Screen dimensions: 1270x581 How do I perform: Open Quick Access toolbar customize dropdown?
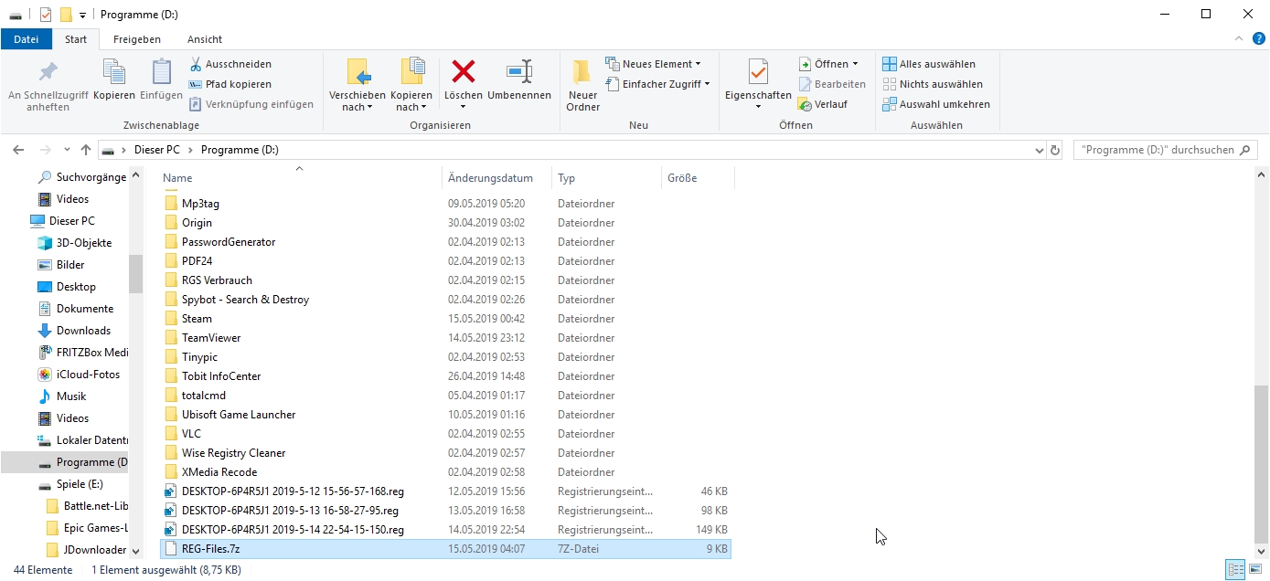[82, 15]
